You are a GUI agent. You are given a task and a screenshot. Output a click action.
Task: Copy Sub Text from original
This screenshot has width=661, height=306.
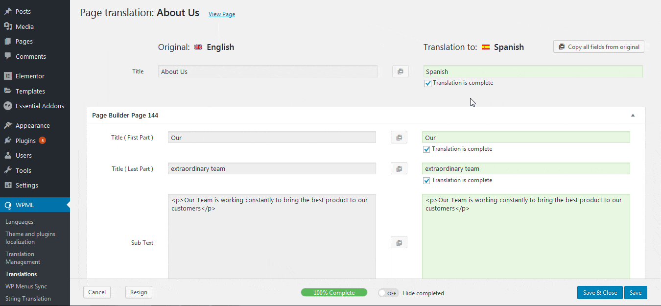click(399, 242)
